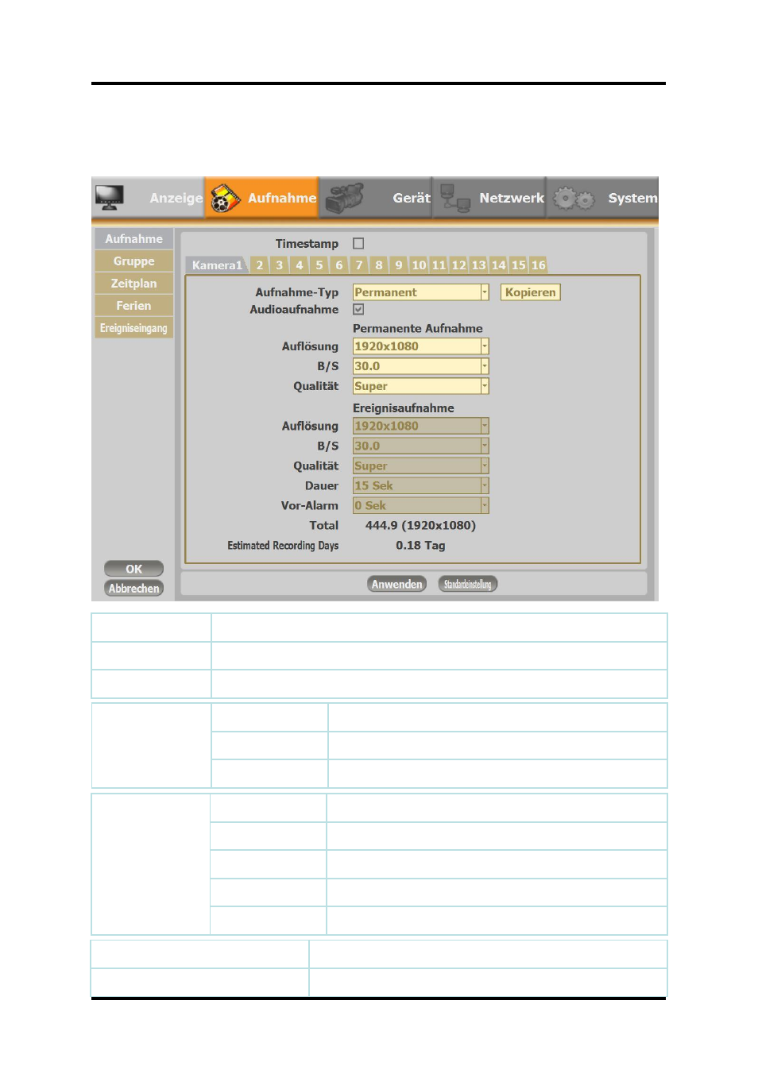The height and width of the screenshot is (1070, 758).
Task: Switch to camera tab 3
Action: 279,265
